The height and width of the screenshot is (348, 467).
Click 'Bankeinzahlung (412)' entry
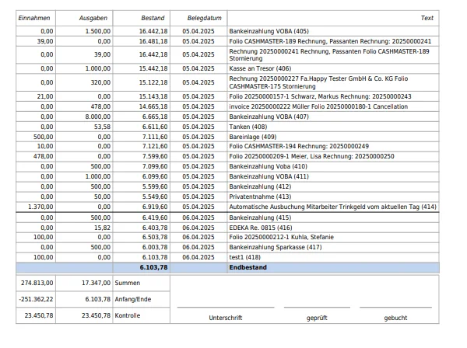pyautogui.click(x=260, y=187)
